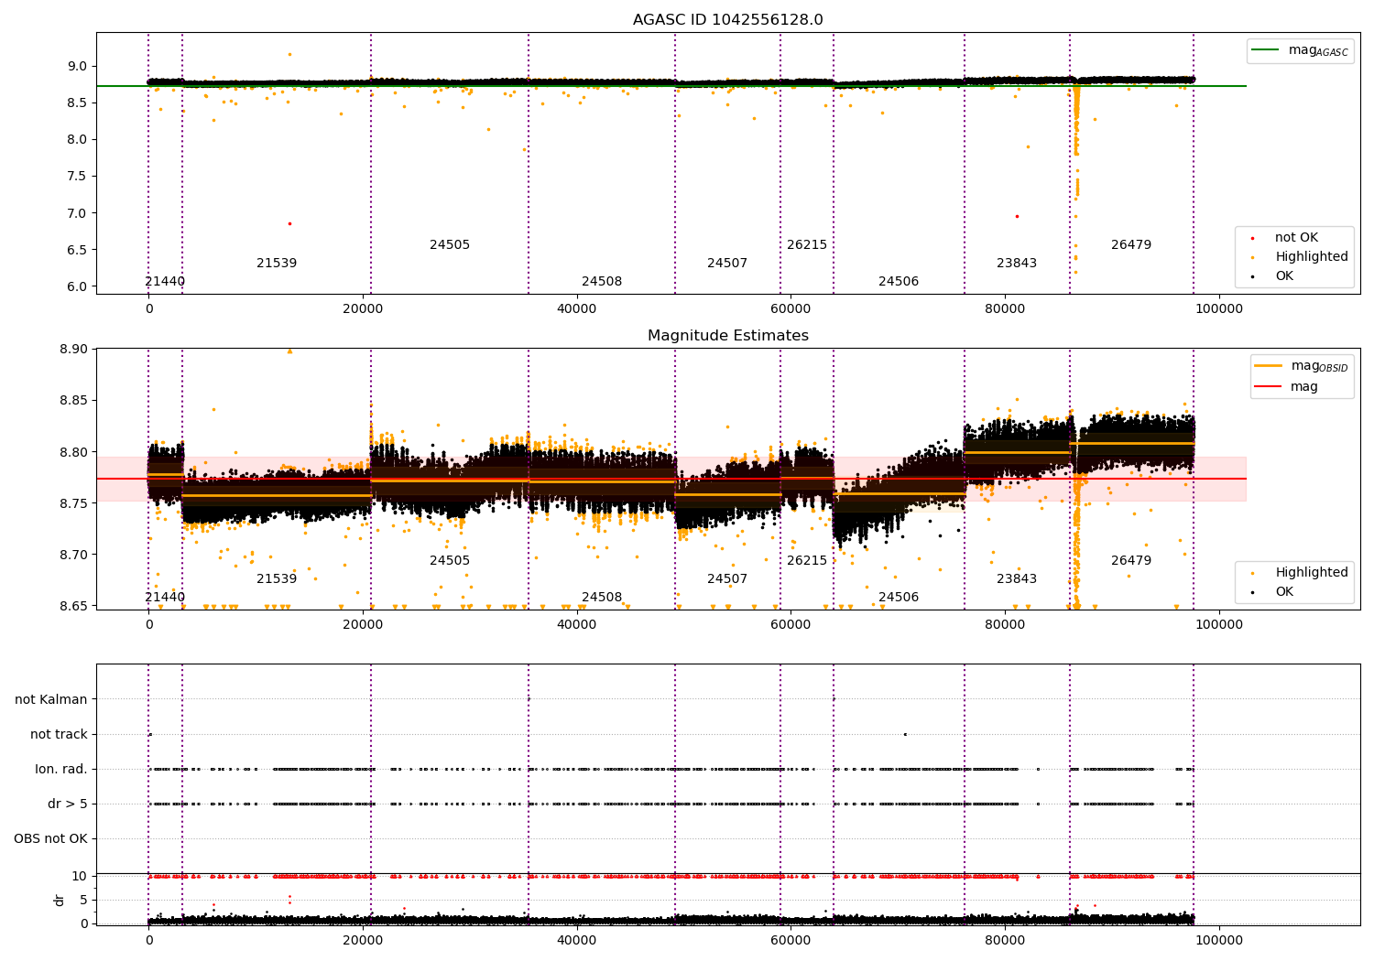The image size is (1374, 961).
Task: Click x-axis tick 60000 in the bottom plot
Action: (x=791, y=940)
